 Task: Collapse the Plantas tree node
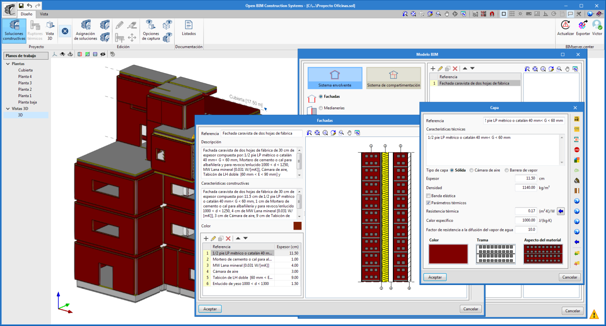pos(8,64)
